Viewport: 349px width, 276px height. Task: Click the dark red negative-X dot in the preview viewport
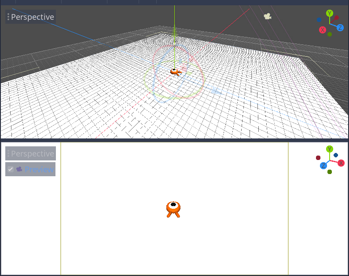[x=318, y=158]
